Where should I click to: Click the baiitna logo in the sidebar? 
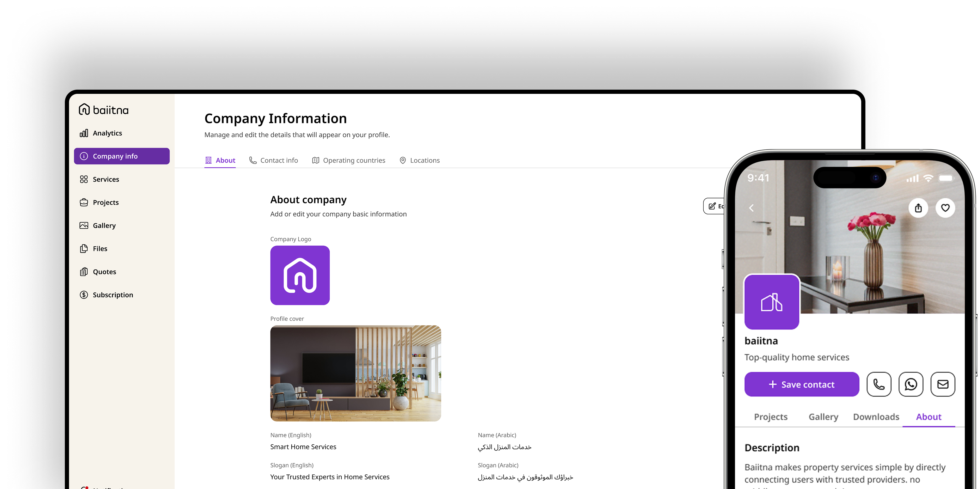click(104, 110)
